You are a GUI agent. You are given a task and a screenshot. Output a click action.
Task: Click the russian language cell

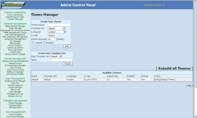(x=75, y=80)
